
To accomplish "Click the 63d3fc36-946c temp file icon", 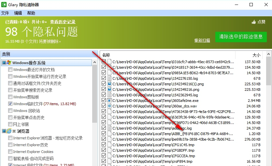I will [109, 117].
